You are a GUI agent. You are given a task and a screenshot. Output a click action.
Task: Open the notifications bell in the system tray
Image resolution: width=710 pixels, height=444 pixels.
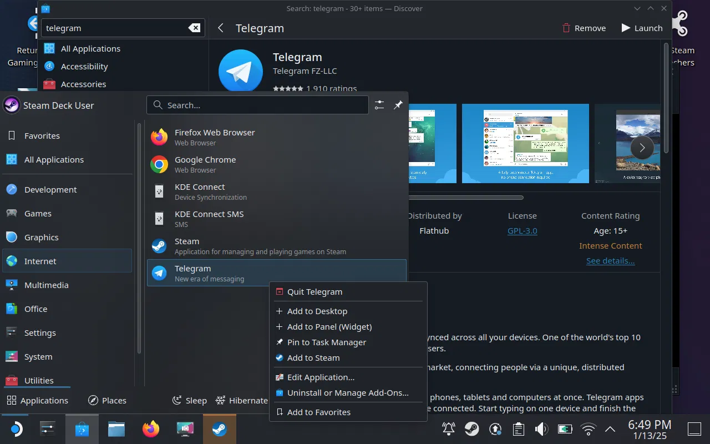(x=449, y=429)
